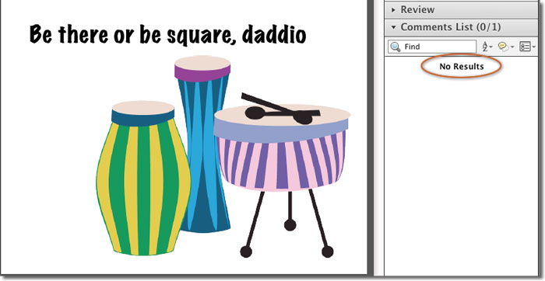Expand the Review panel triangle
The height and width of the screenshot is (281, 545).
pyautogui.click(x=393, y=10)
